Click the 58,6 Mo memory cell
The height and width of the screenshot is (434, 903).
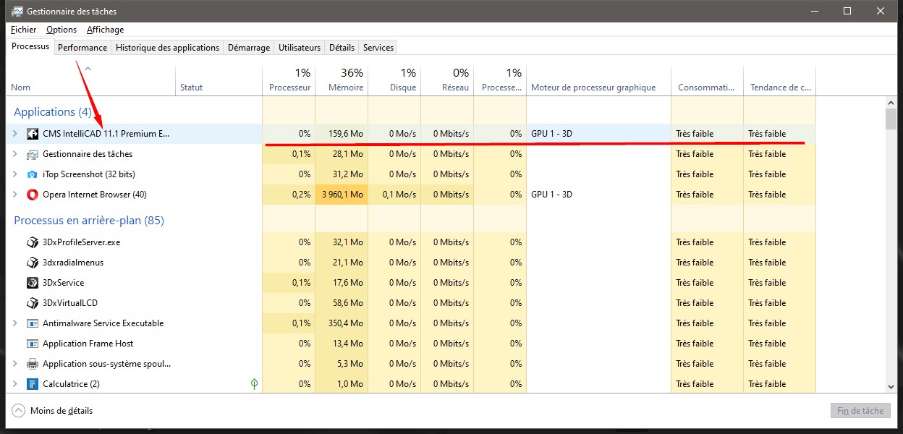[342, 303]
